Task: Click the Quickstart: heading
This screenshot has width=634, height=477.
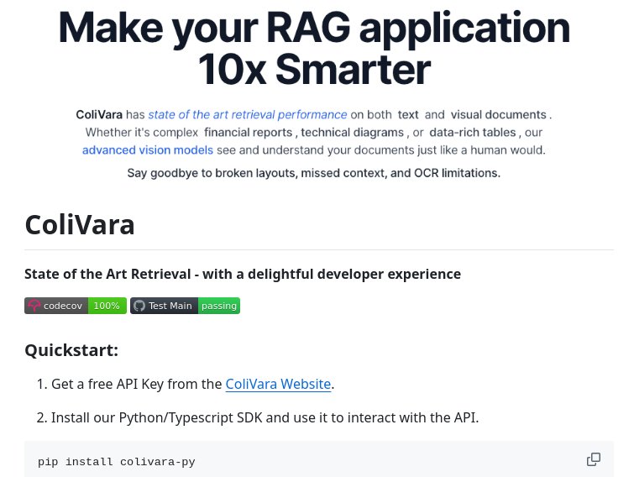Action: pyautogui.click(x=71, y=350)
